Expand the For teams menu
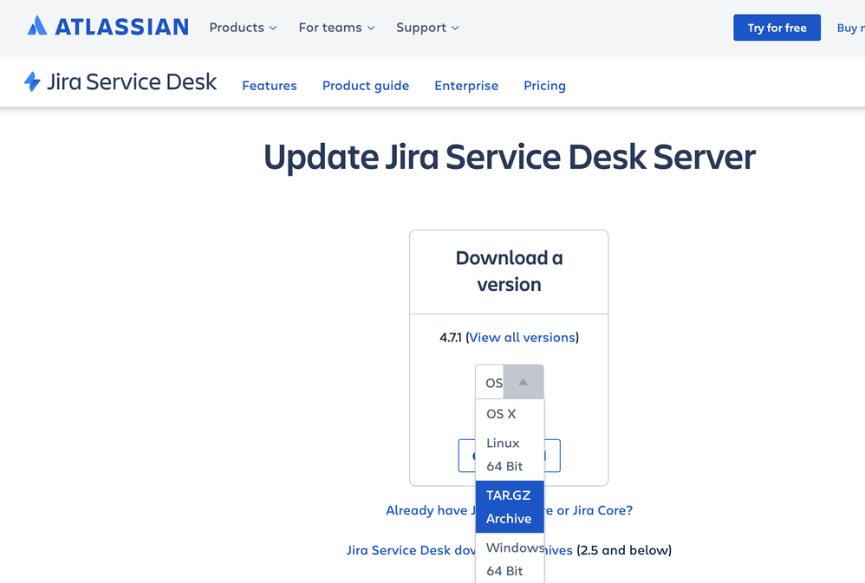 click(x=336, y=28)
